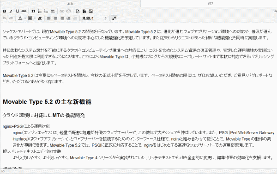Click the insert file asset icon

pos(84,11)
